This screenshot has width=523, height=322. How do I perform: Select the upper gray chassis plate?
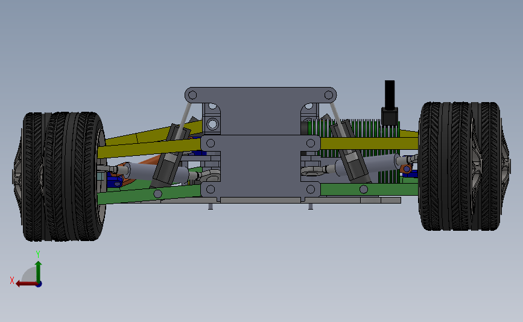tap(261, 110)
